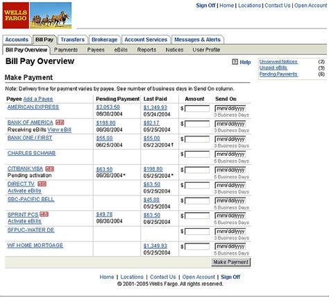
Task: Click Locations link in footer
Action: pos(132,277)
